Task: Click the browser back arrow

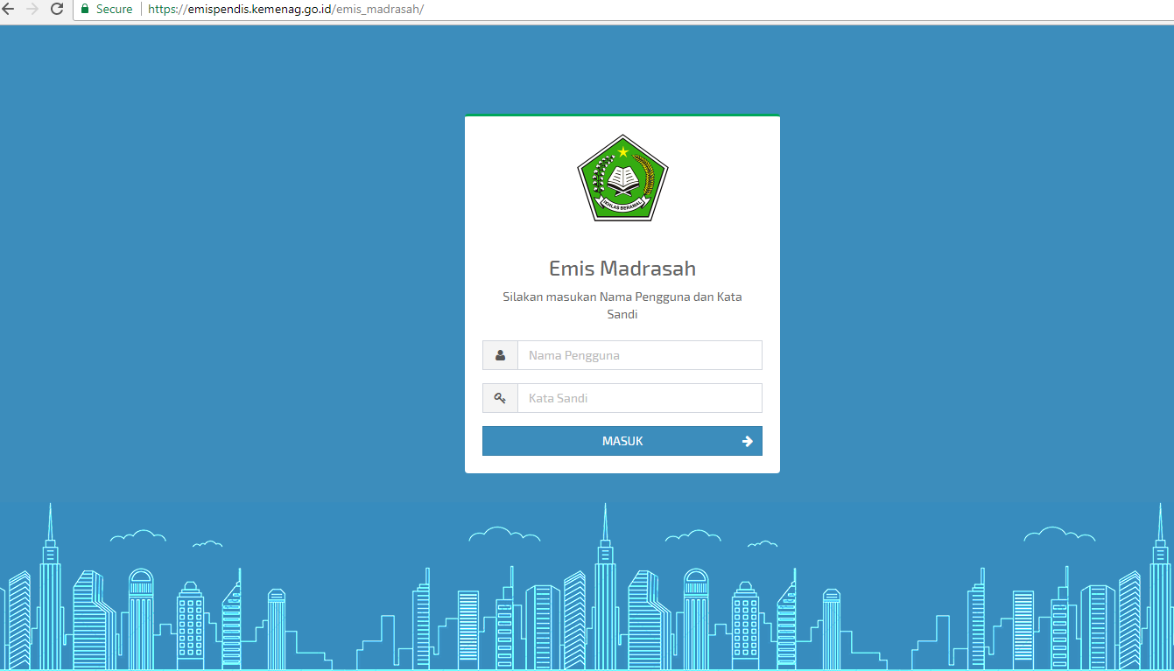Action: click(9, 9)
